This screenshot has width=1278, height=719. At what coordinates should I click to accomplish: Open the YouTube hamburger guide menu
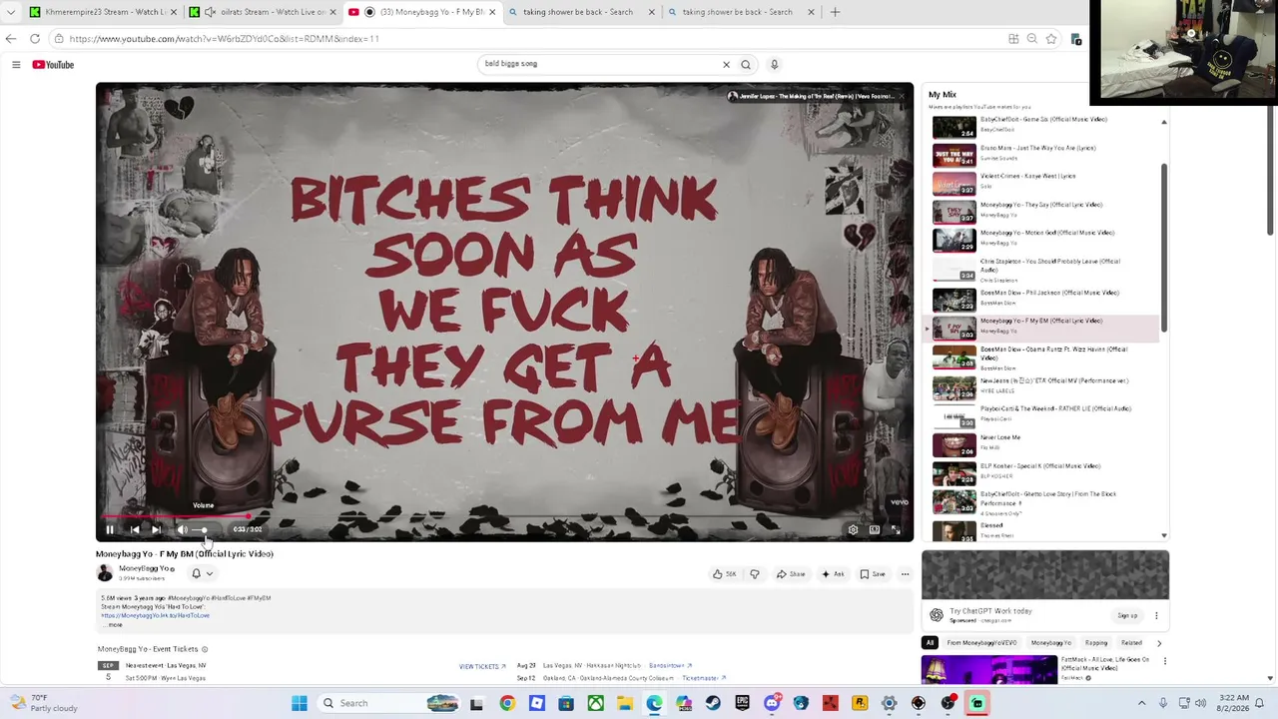16,65
